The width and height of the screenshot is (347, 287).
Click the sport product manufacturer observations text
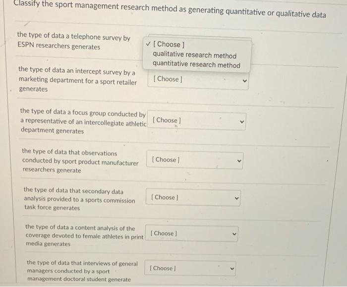click(x=80, y=162)
